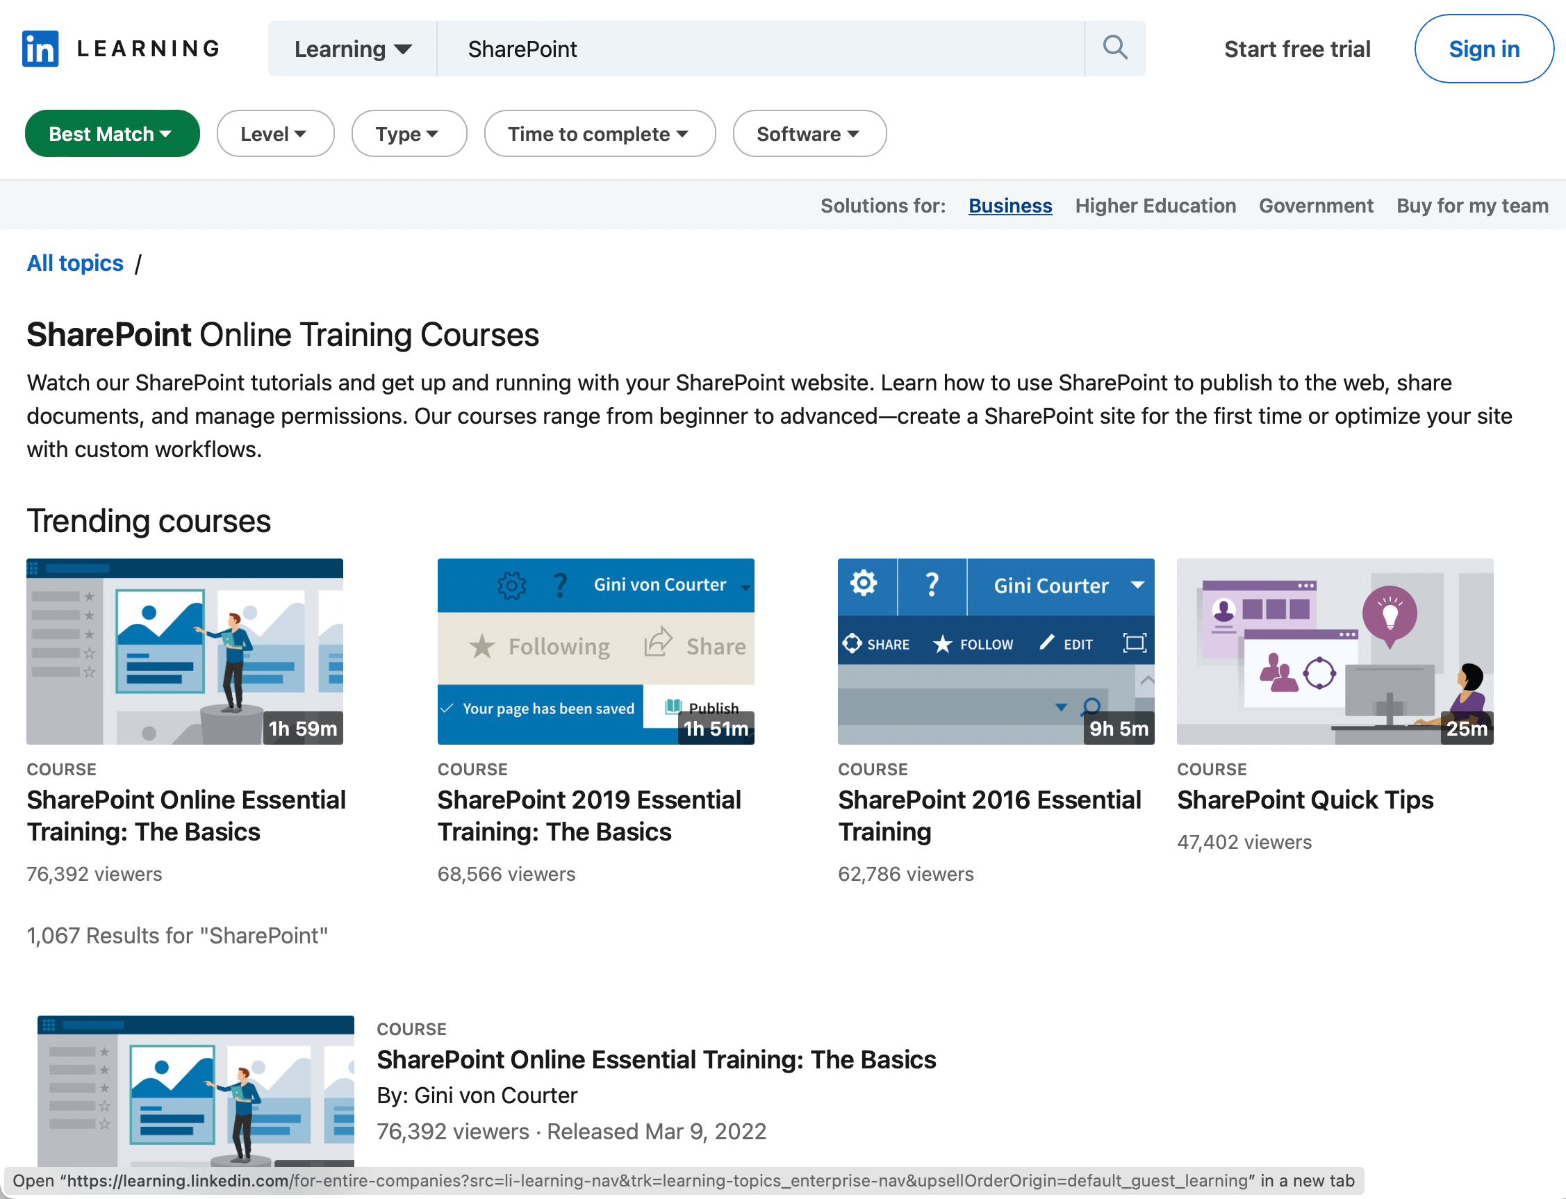Select the Government solutions link
The image size is (1566, 1199).
[x=1315, y=206]
